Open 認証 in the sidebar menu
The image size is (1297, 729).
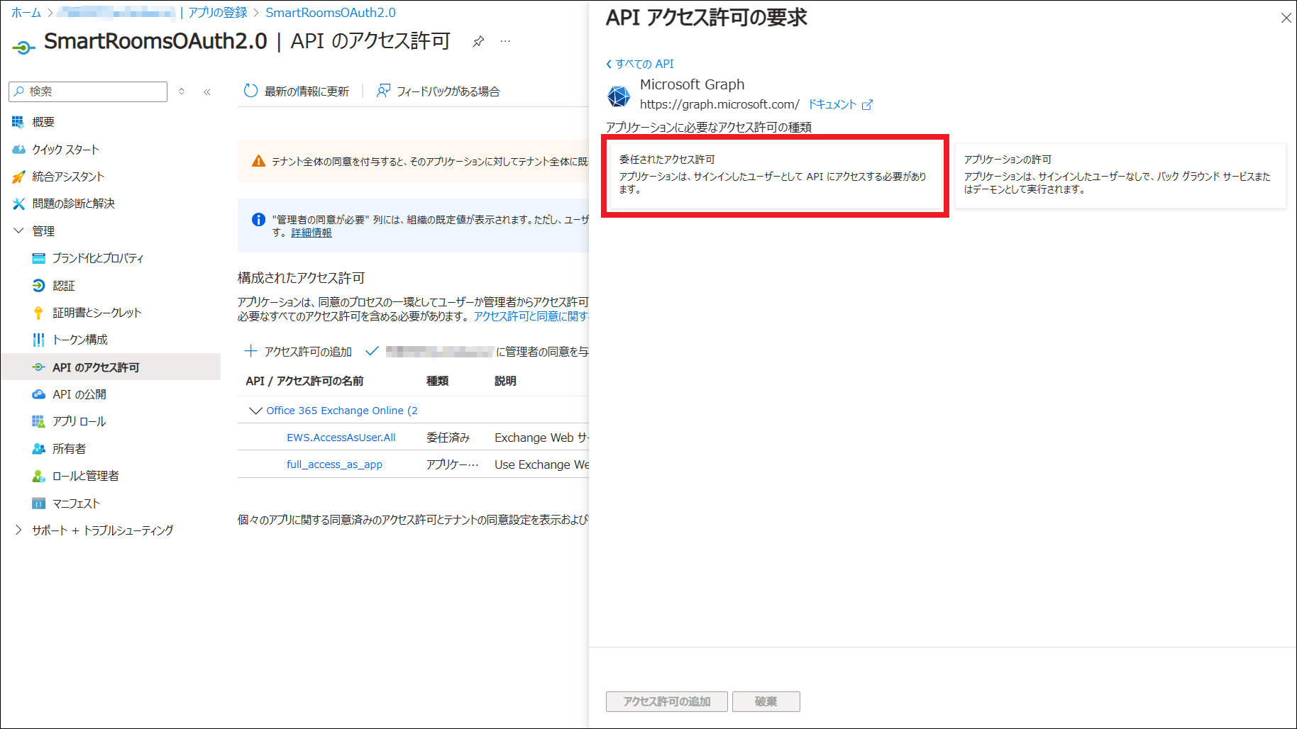tap(63, 286)
